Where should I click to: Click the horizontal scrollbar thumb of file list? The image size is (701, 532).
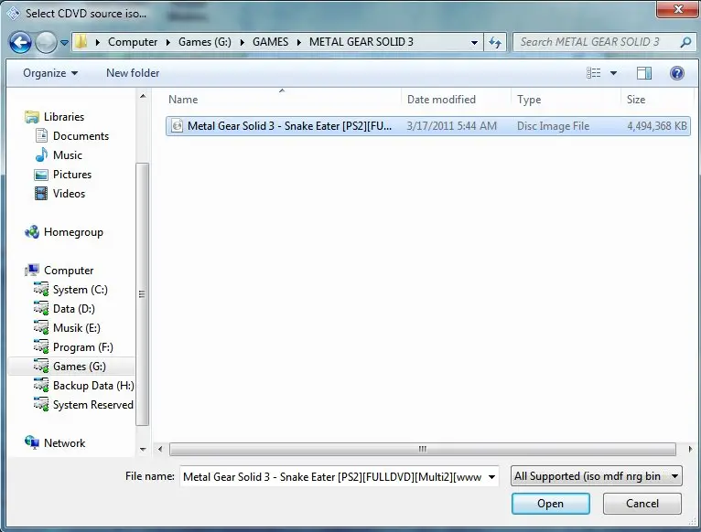coord(423,449)
